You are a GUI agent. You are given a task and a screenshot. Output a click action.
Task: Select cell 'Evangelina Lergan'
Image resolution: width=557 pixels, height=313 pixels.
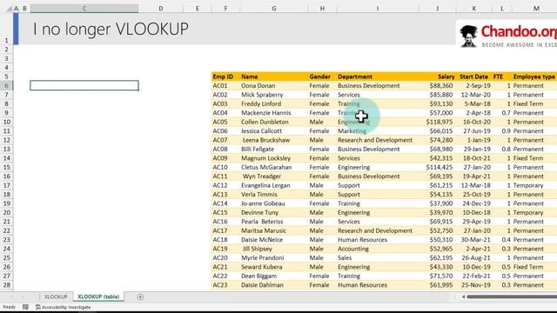point(274,185)
